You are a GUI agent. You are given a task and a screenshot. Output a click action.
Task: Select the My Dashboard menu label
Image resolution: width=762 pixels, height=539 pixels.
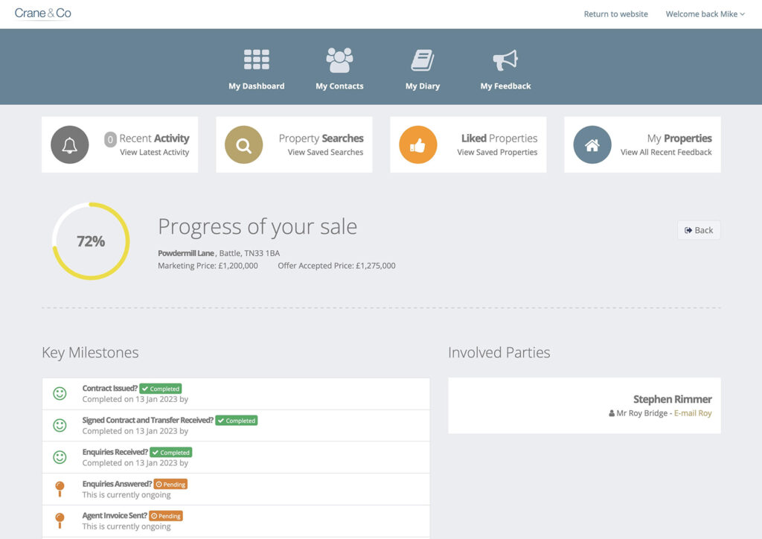click(256, 86)
